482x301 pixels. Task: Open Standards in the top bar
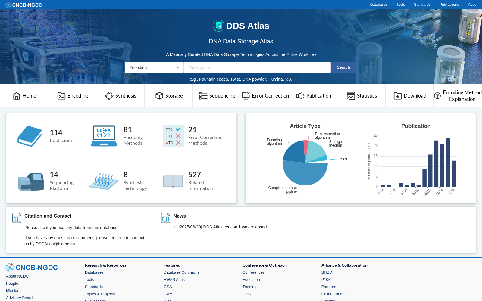(422, 5)
